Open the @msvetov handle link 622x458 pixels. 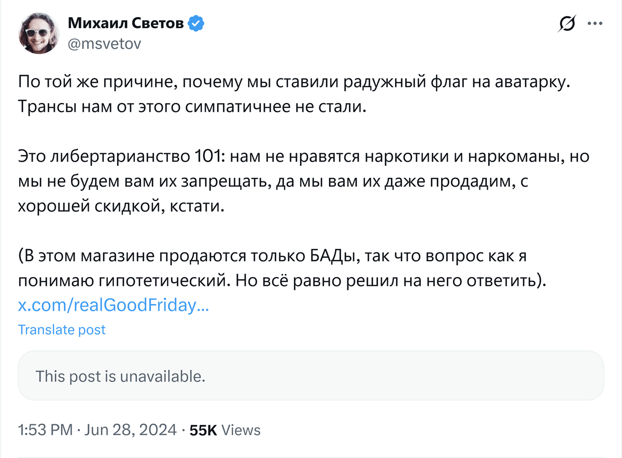[x=104, y=44]
